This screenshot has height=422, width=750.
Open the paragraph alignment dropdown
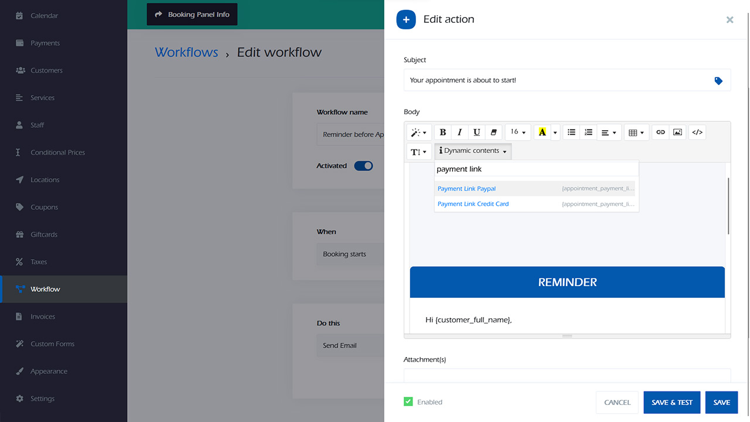pyautogui.click(x=609, y=132)
